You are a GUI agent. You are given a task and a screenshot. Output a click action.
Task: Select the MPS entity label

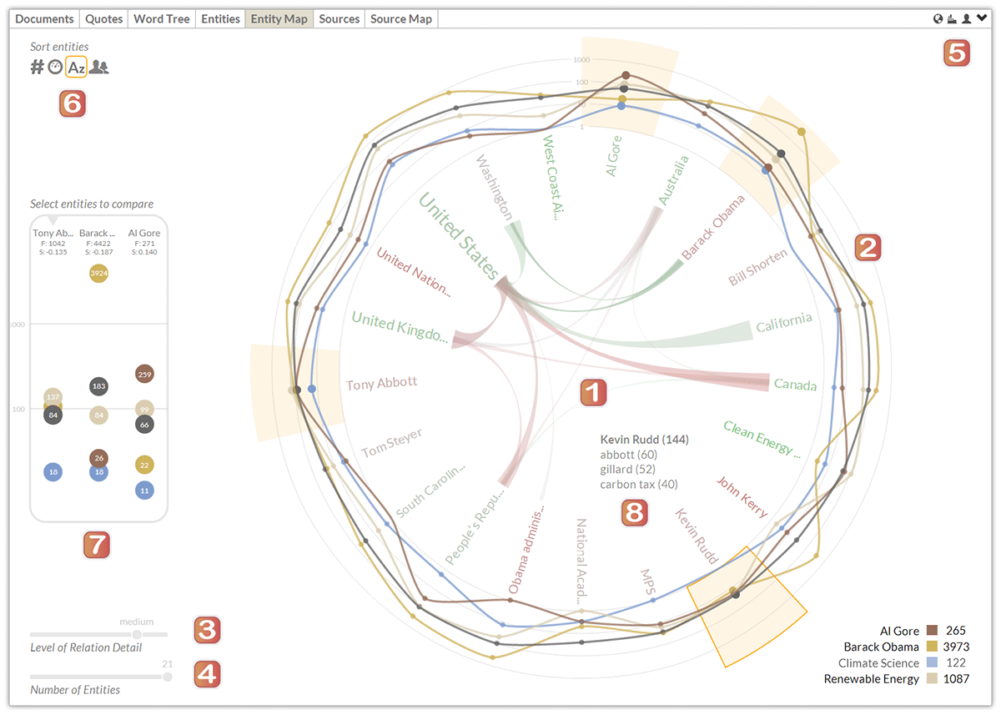point(648,582)
